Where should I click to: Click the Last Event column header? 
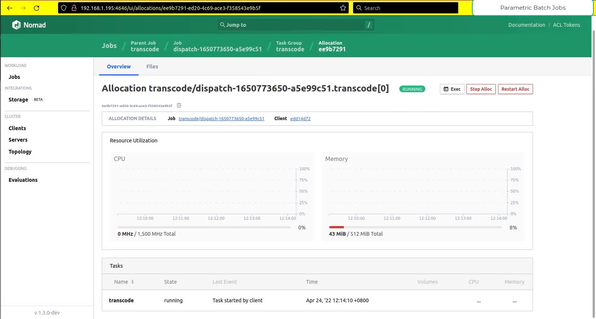click(225, 282)
